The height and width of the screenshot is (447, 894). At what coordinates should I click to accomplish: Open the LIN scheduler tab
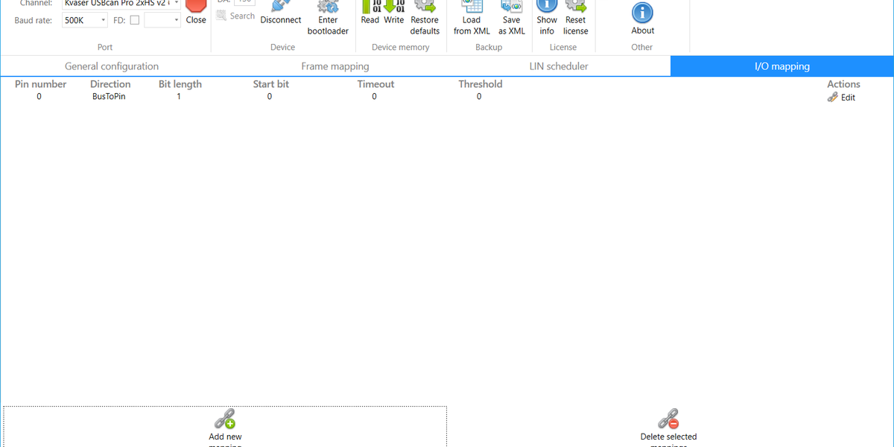coord(559,66)
